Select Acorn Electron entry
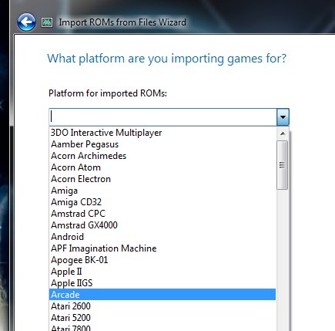Image resolution: width=335 pixels, height=331 pixels. [x=162, y=179]
